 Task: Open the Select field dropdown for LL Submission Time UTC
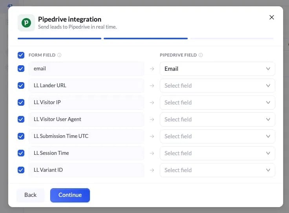point(217,136)
